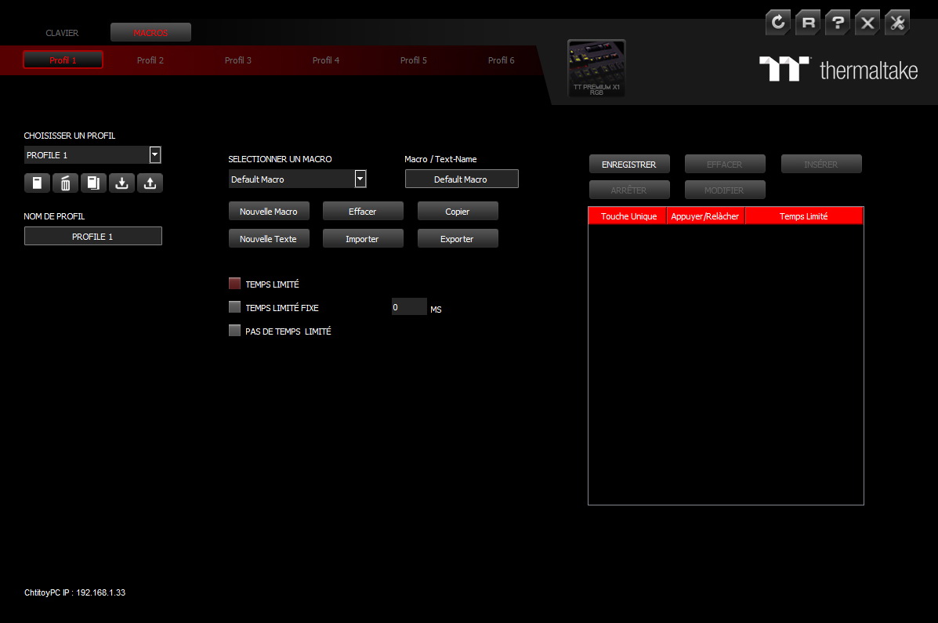Copy the profile with the duplicate pages icon

tap(93, 183)
